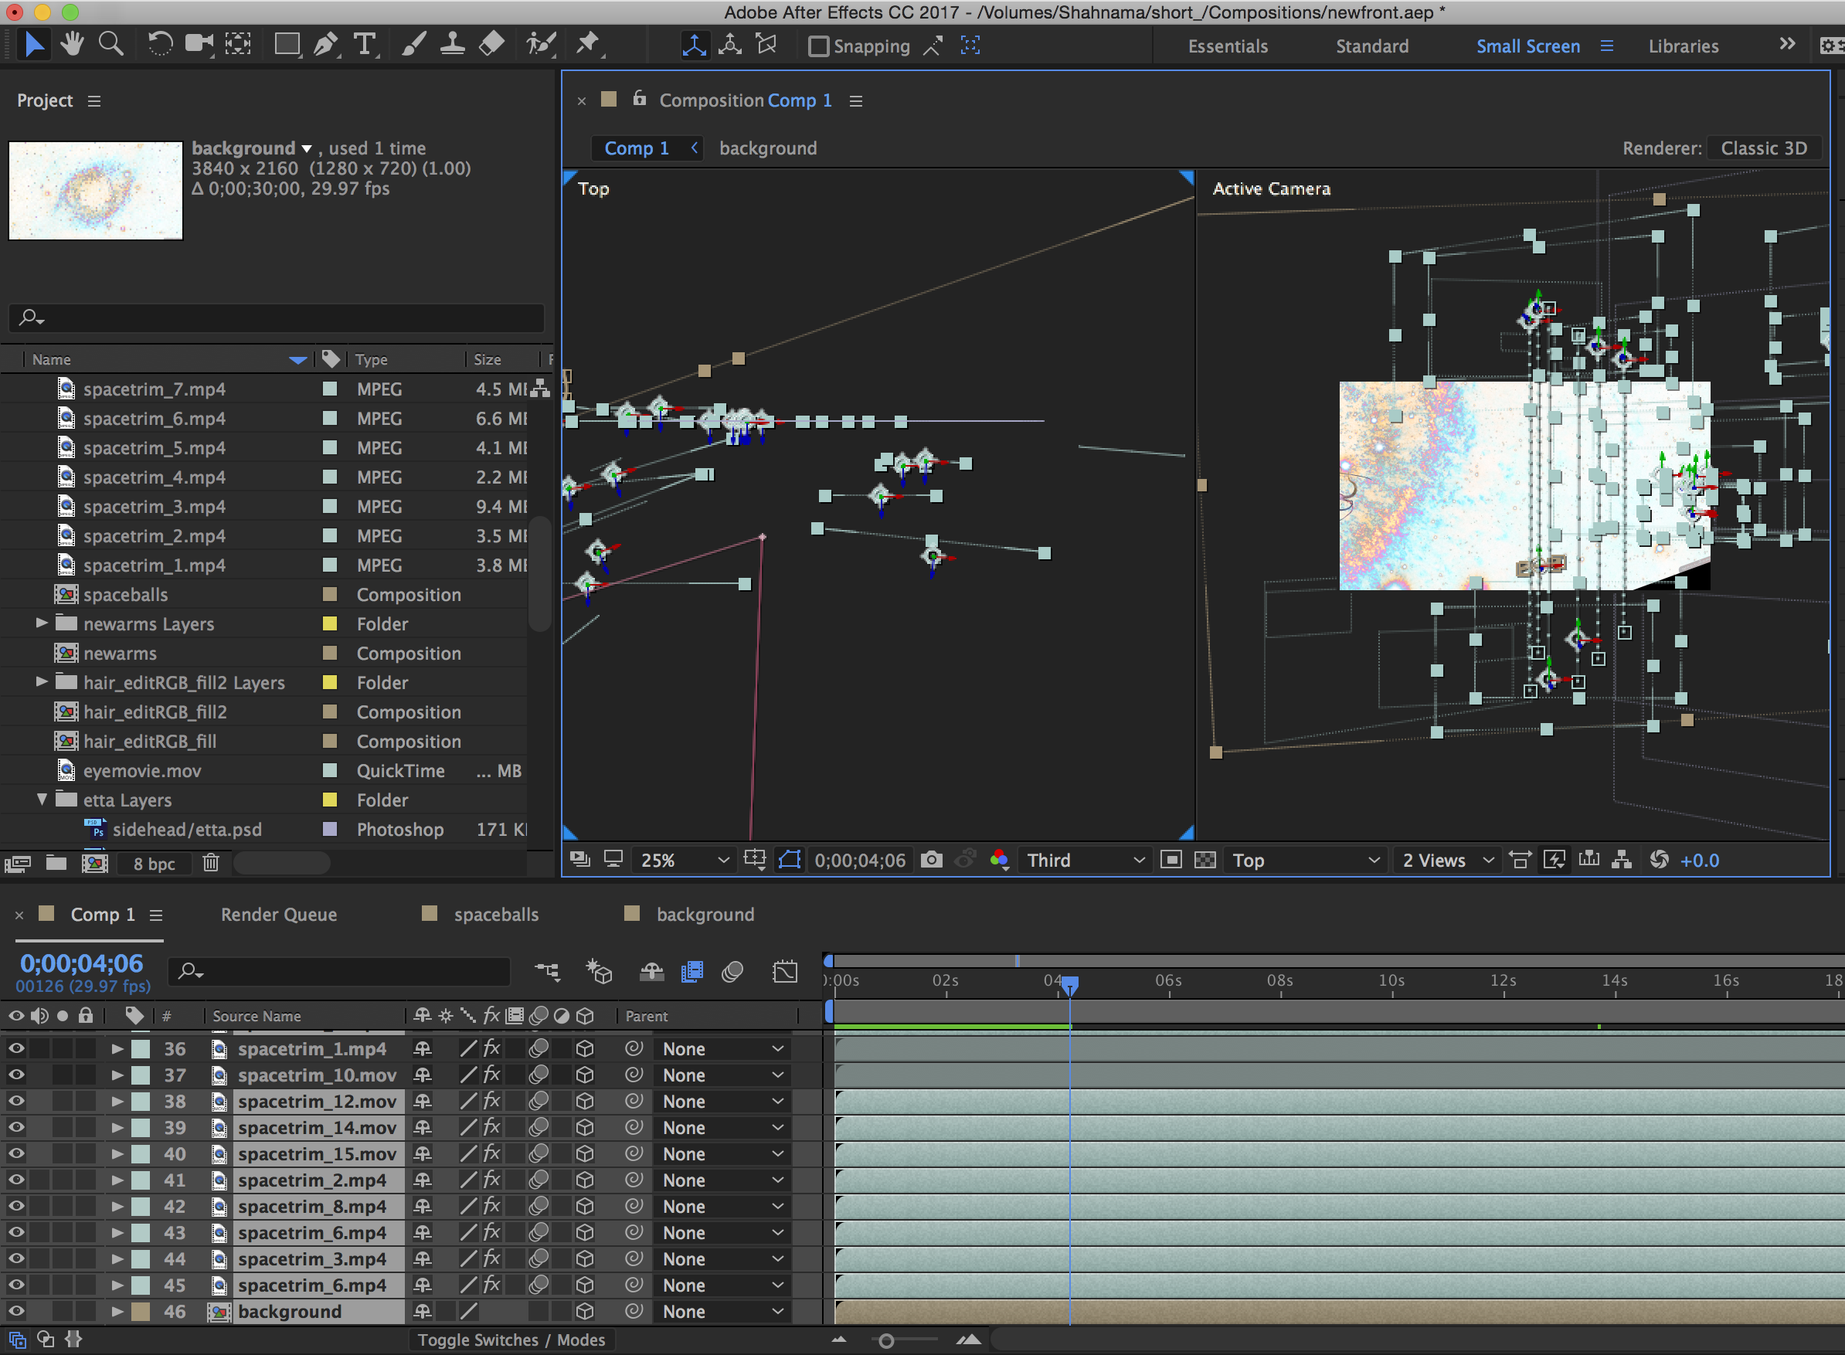This screenshot has width=1845, height=1355.
Task: Select the Horizontal Type tool
Action: click(364, 44)
